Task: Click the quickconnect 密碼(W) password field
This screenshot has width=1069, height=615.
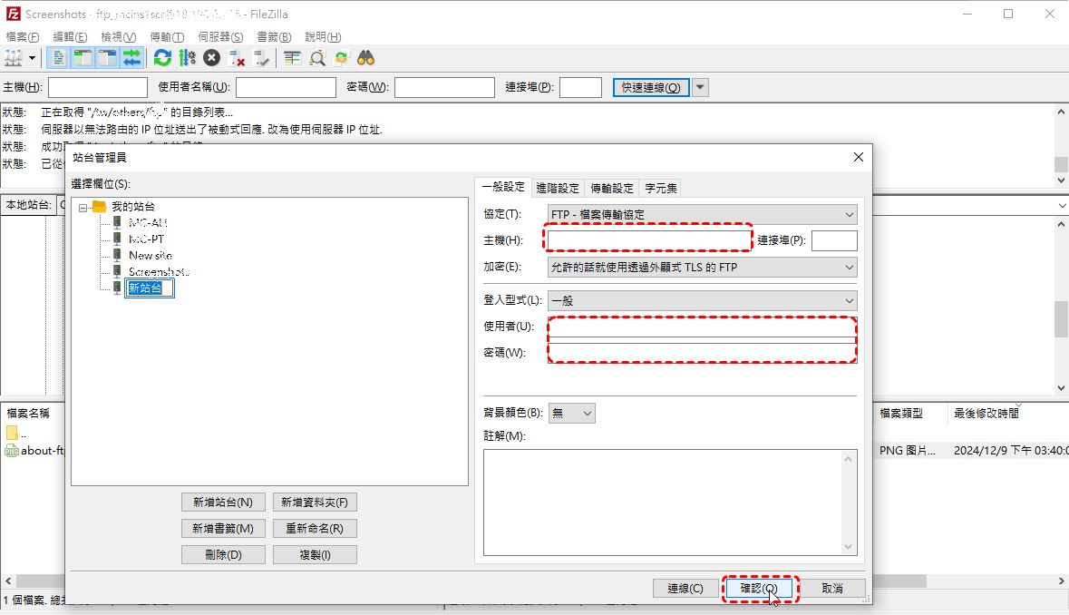Action: 444,87
